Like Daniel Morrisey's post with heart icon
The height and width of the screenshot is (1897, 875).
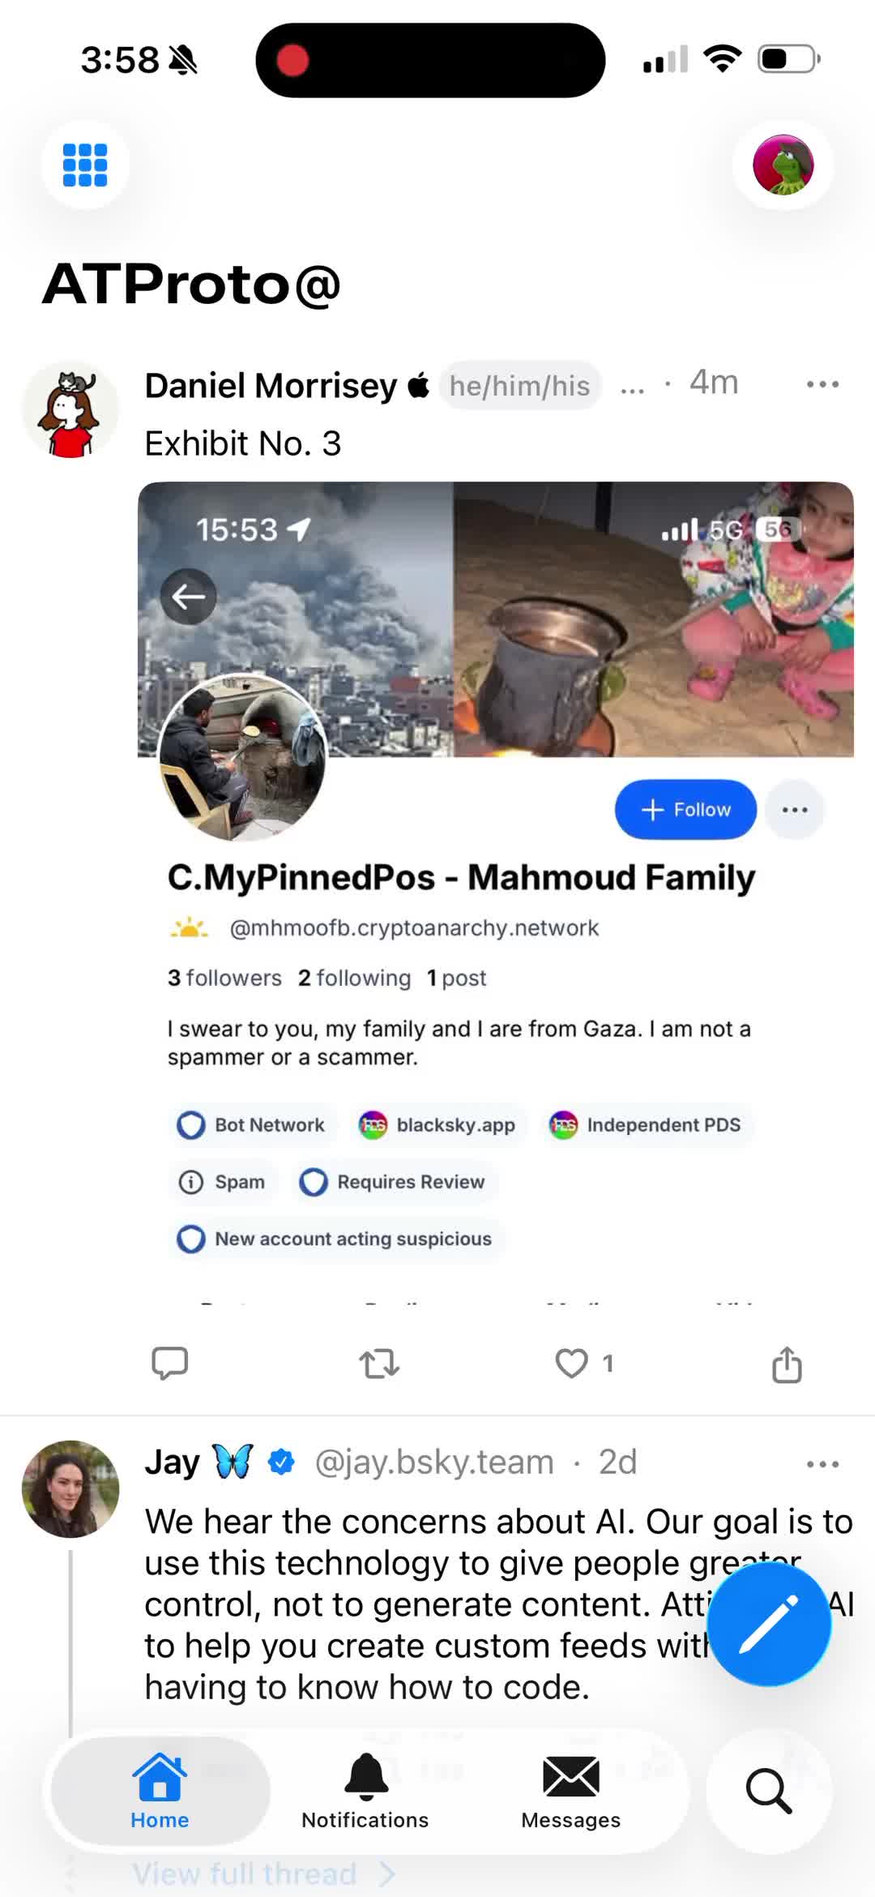point(571,1363)
